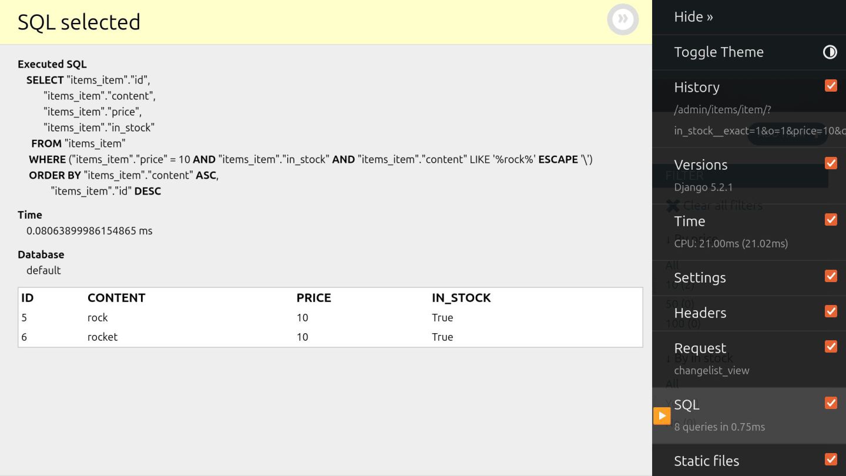Viewport: 846px width, 476px height.
Task: Hide the debug toolbar
Action: 693,17
